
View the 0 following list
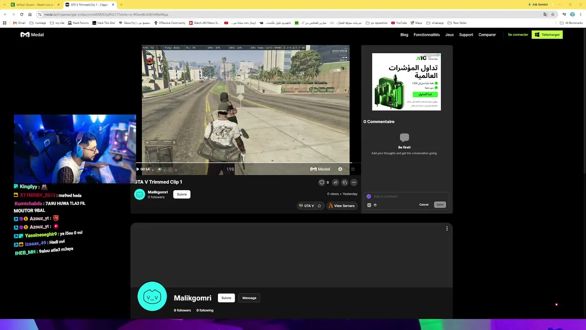205,310
